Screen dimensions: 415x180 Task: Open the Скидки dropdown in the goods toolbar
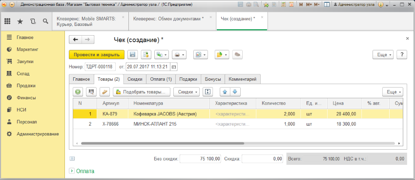point(187,92)
